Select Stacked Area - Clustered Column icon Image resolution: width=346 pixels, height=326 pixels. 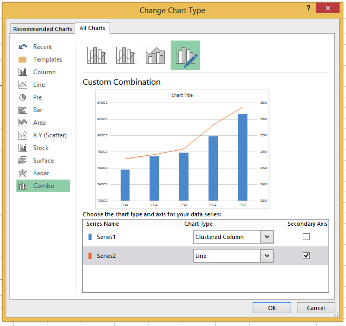(155, 55)
